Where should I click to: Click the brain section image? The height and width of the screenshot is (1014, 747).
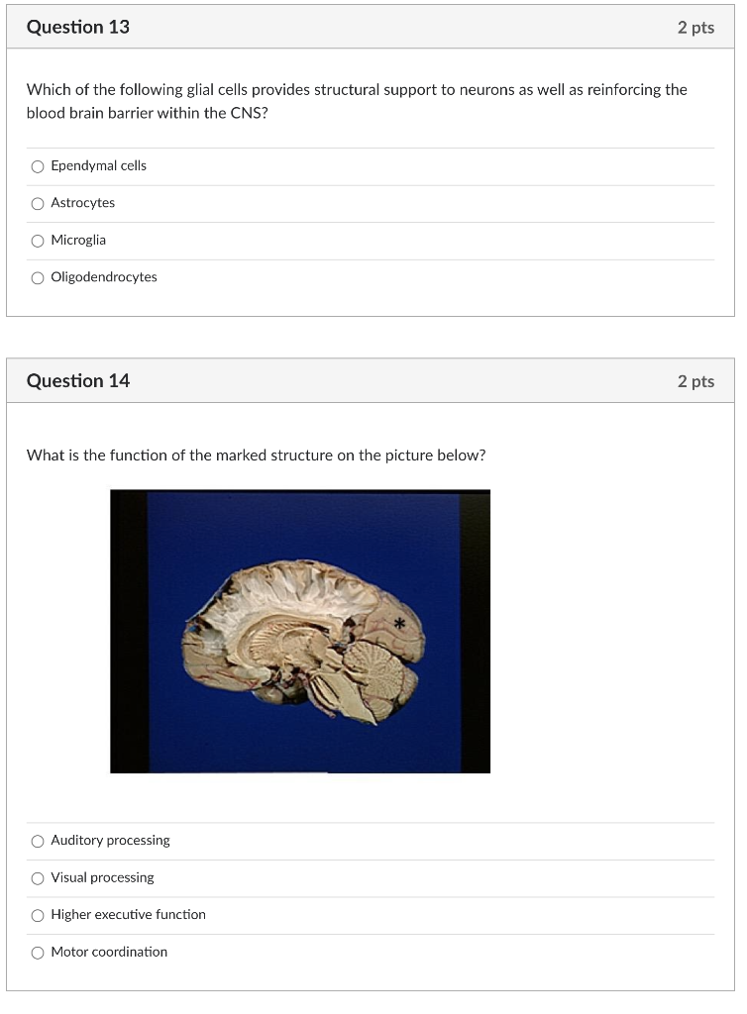[300, 631]
